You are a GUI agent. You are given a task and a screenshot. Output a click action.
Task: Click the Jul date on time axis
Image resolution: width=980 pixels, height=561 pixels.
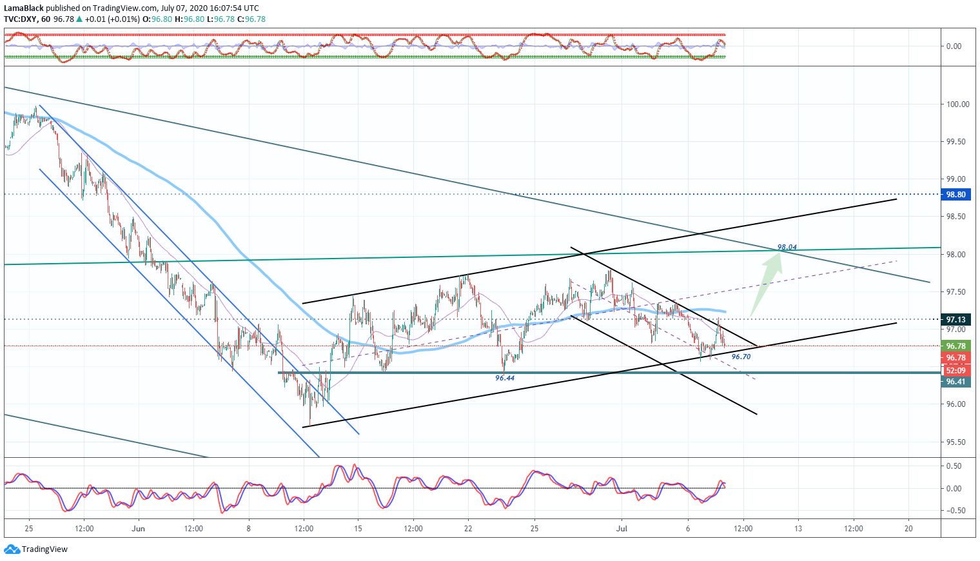(x=622, y=529)
